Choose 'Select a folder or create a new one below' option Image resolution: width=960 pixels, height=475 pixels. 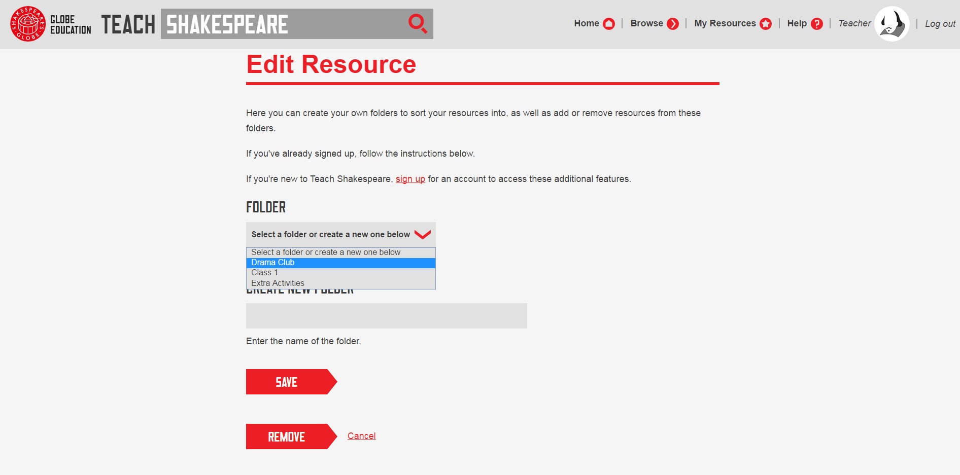(341, 252)
